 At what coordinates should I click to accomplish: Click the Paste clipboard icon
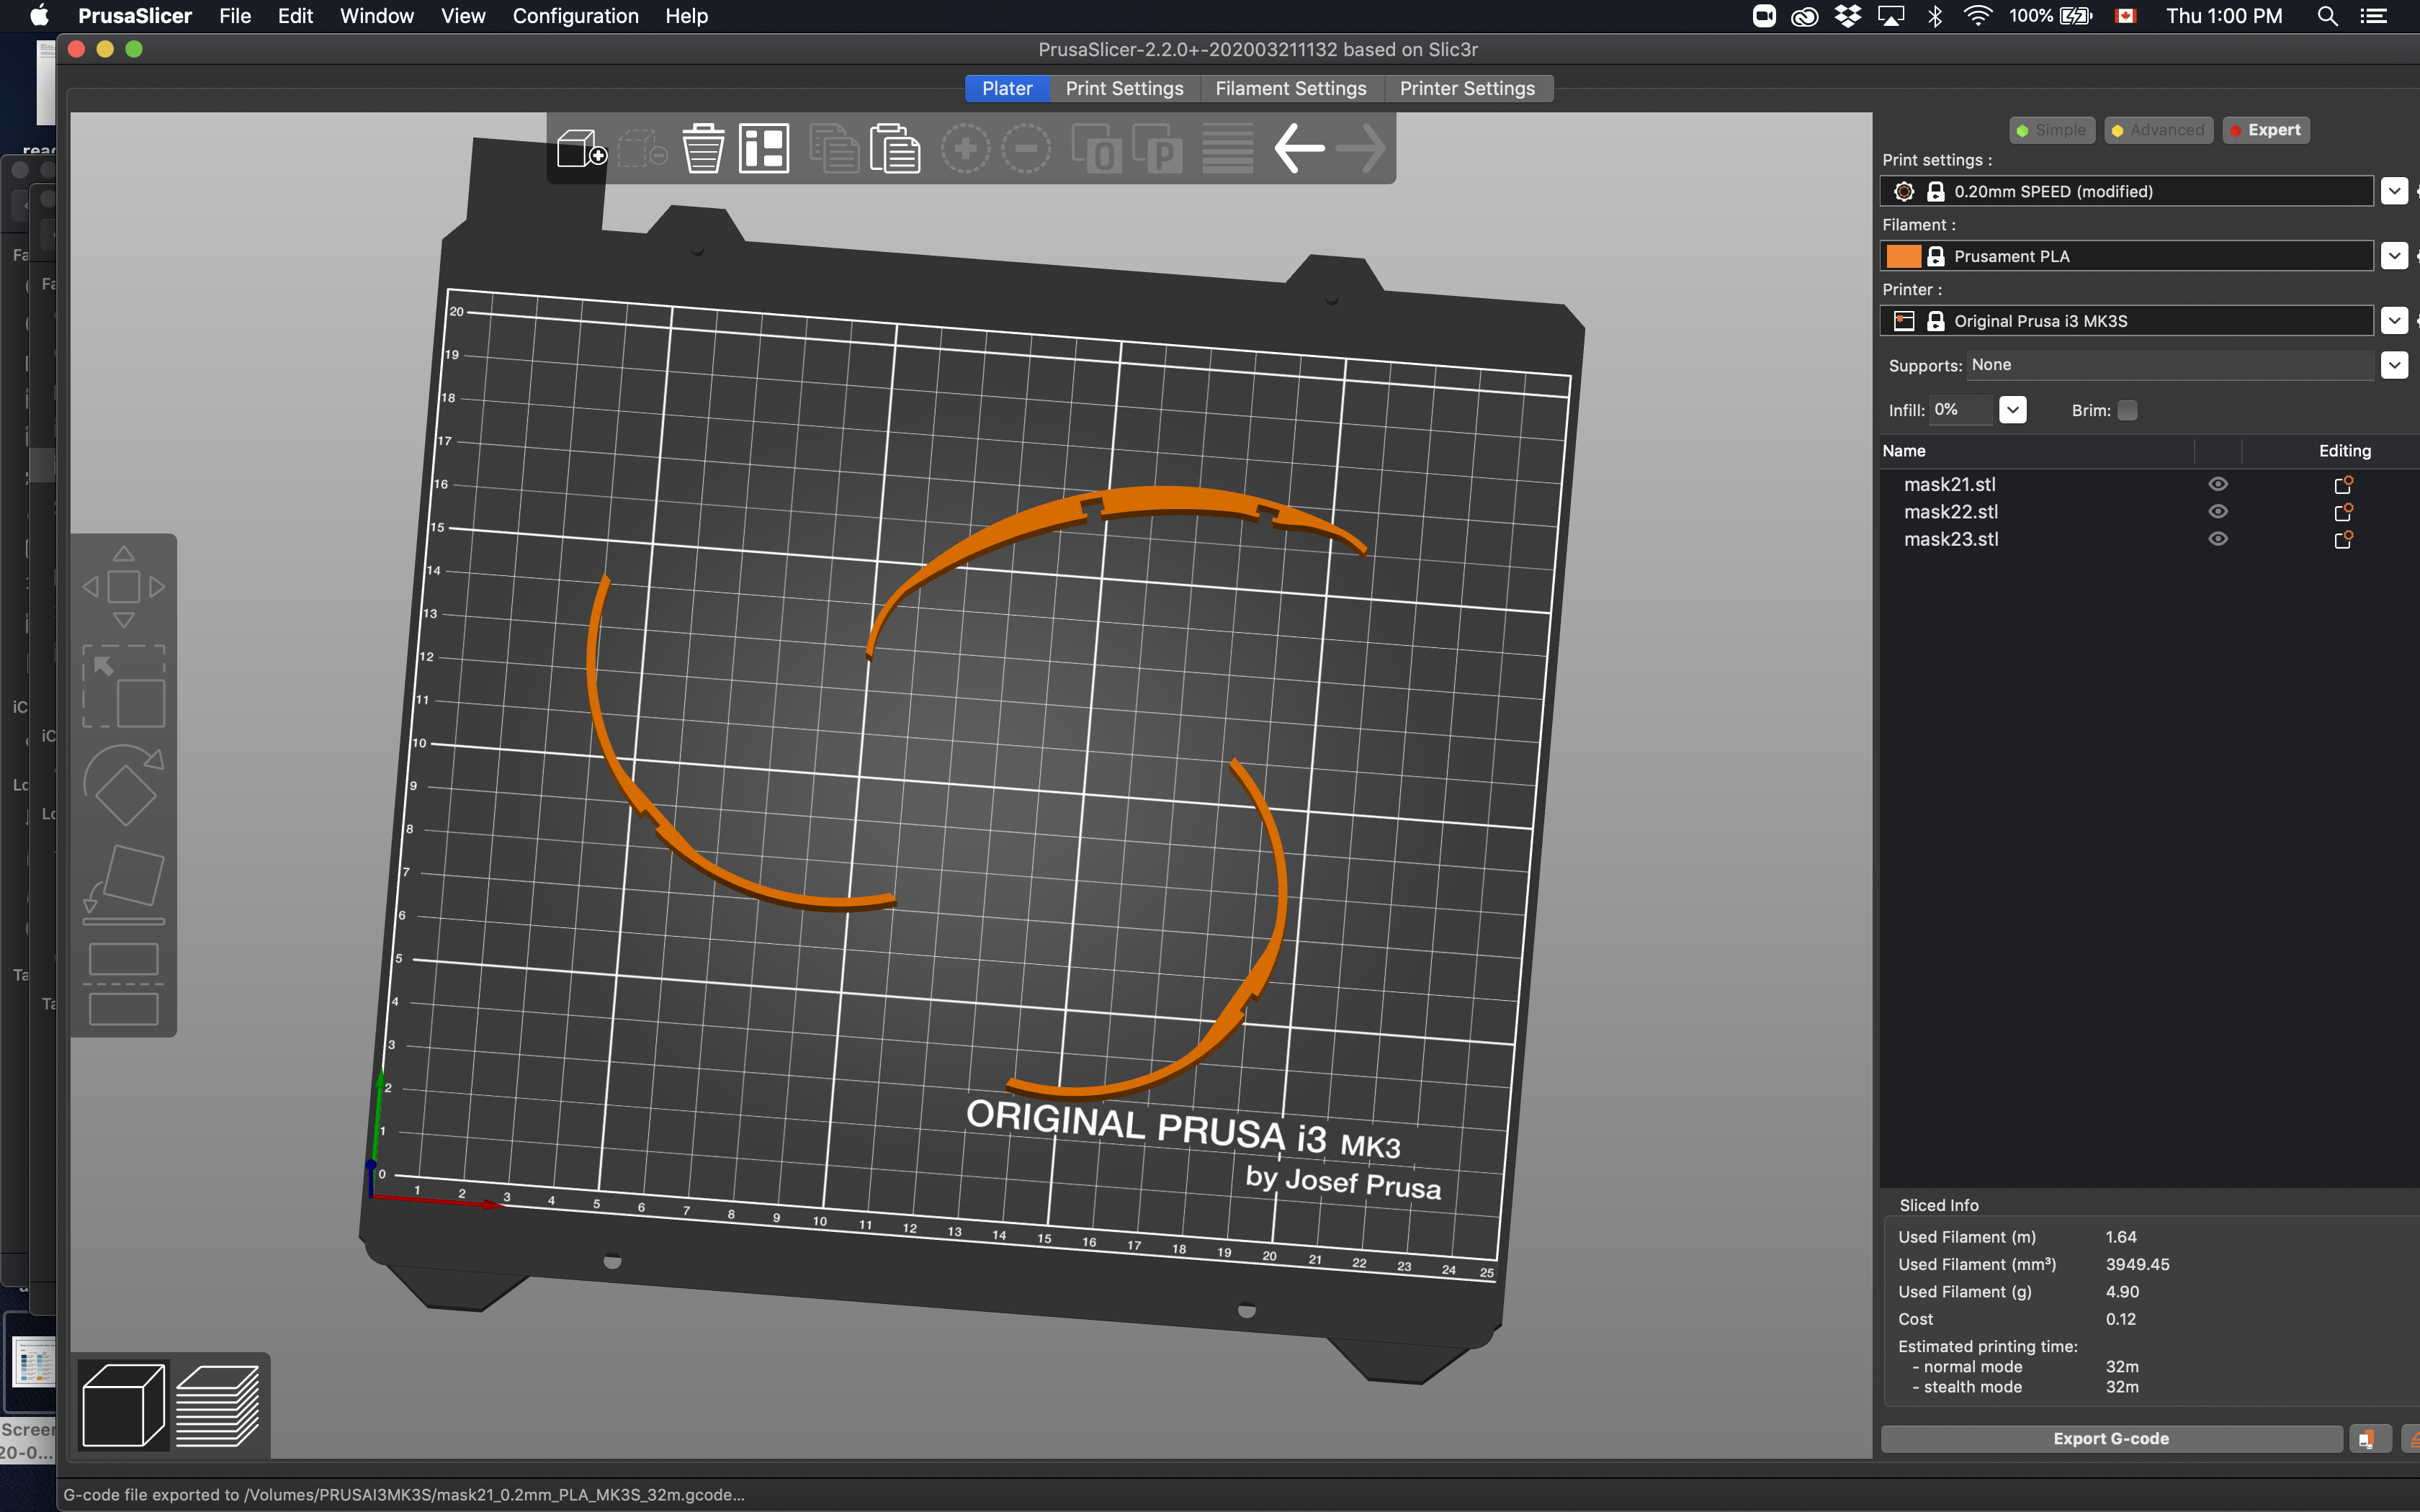(895, 149)
